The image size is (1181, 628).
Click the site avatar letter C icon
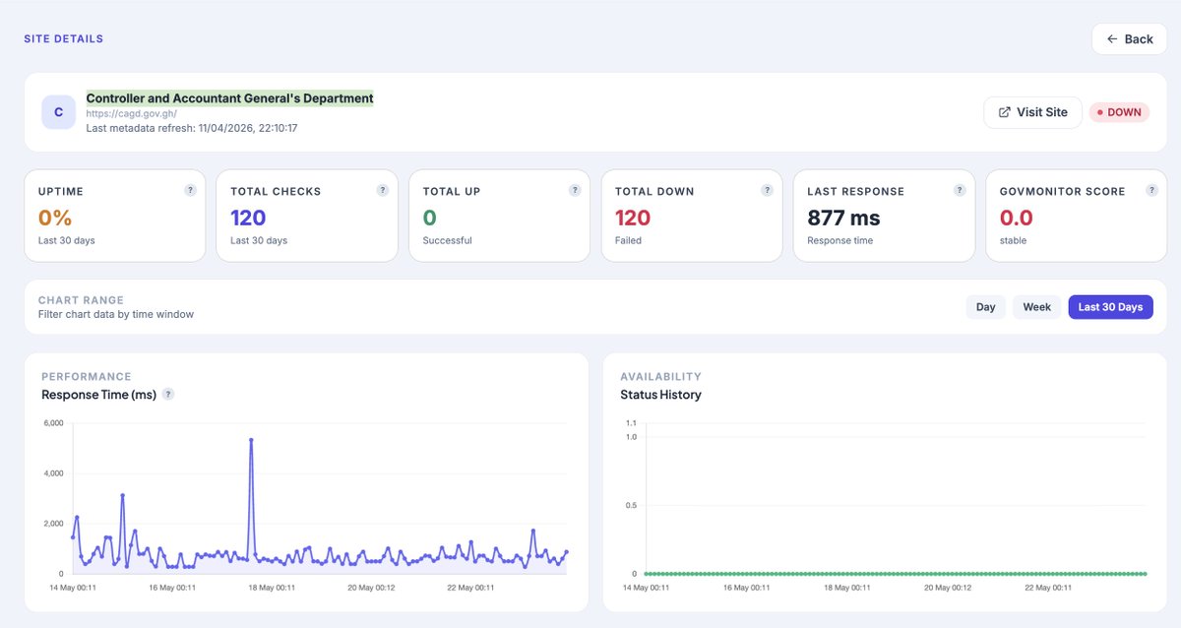point(58,112)
